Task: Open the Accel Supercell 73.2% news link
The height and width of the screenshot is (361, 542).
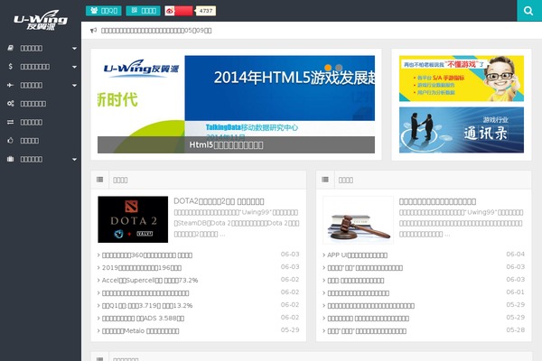Action: click(x=148, y=280)
